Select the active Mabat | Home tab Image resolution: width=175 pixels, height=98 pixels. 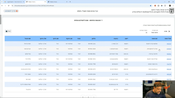(x=36, y=2)
